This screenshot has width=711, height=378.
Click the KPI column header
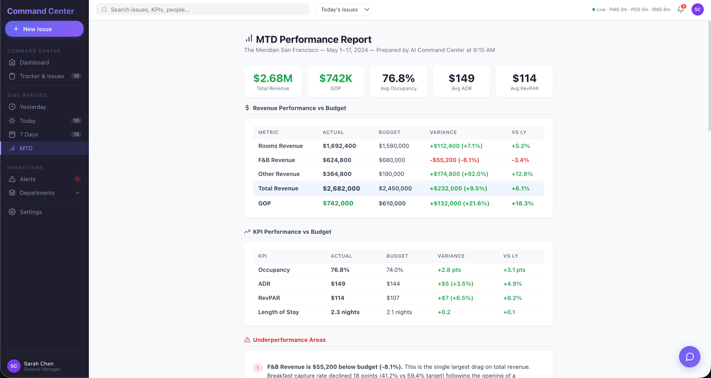click(x=263, y=256)
